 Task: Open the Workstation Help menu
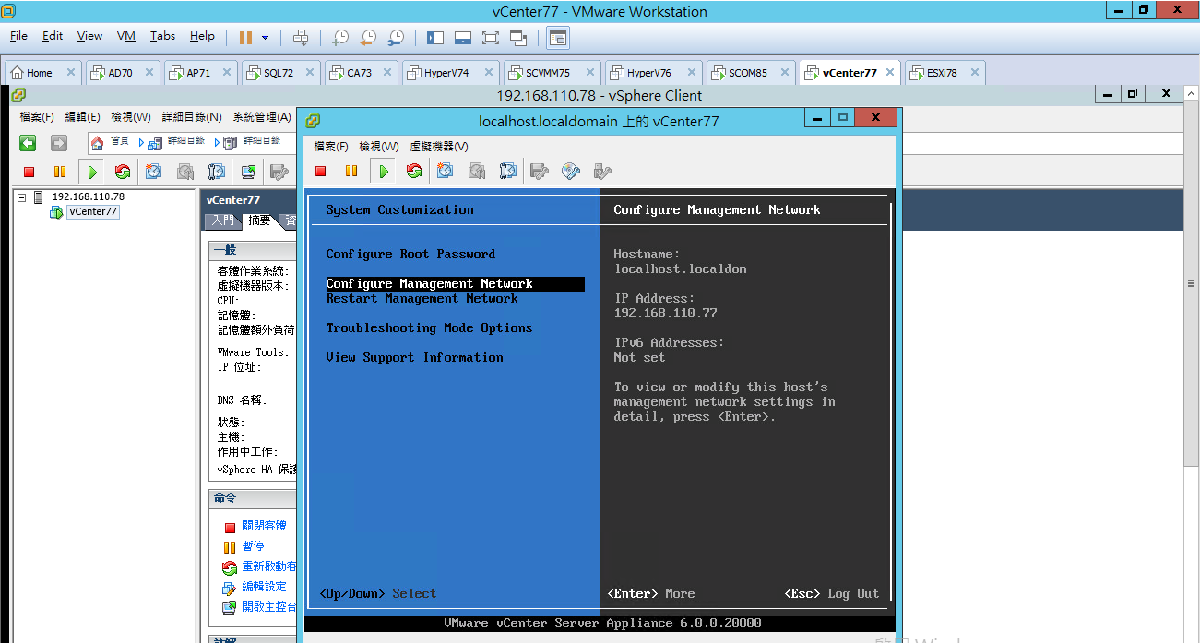click(x=202, y=36)
